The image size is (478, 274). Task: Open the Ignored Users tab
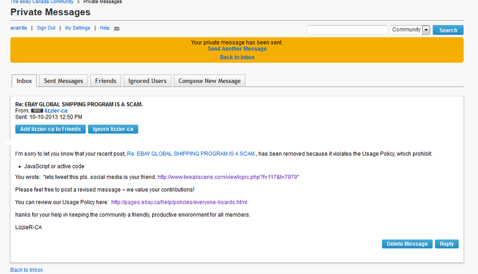(x=147, y=81)
